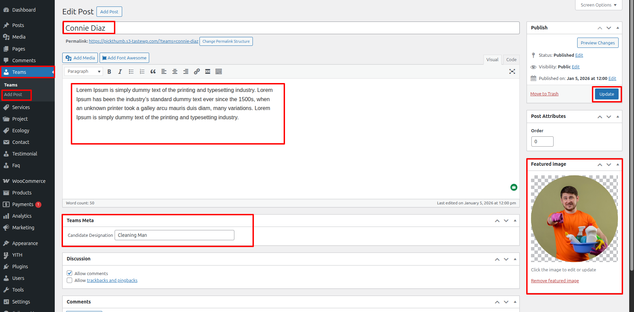Insert Read More tag

point(208,71)
